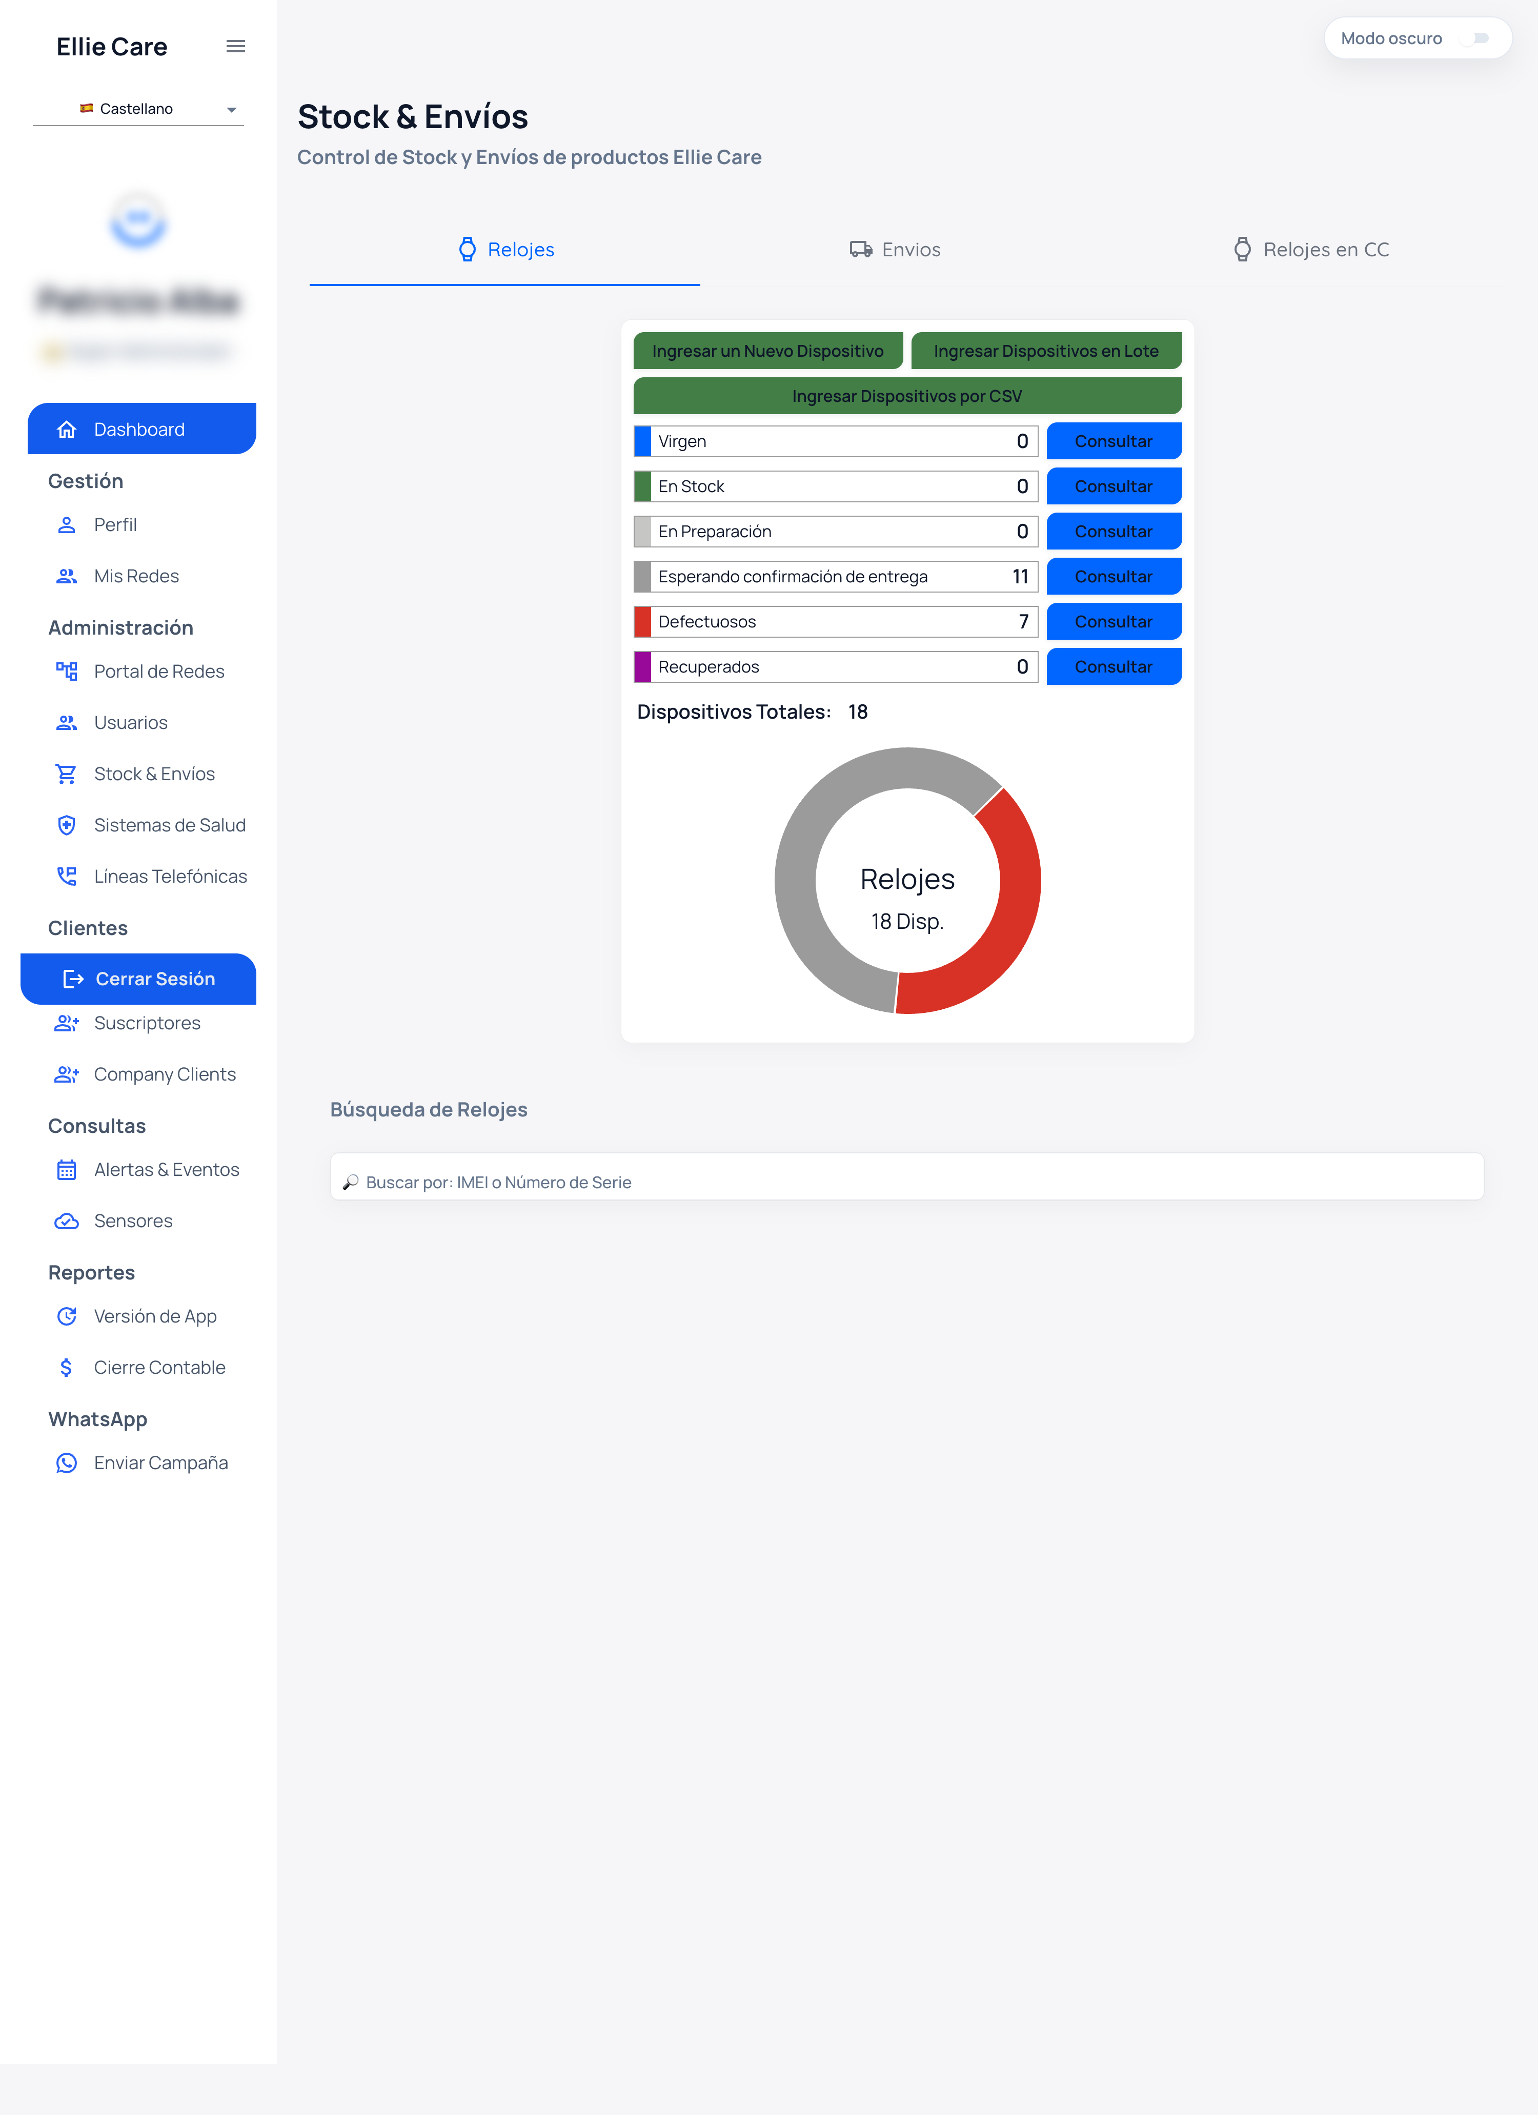Click the magnifier icon in the search field

point(351,1182)
